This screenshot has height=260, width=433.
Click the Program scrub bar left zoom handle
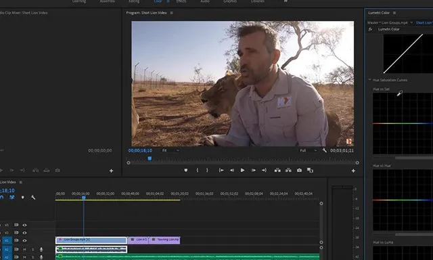click(129, 163)
